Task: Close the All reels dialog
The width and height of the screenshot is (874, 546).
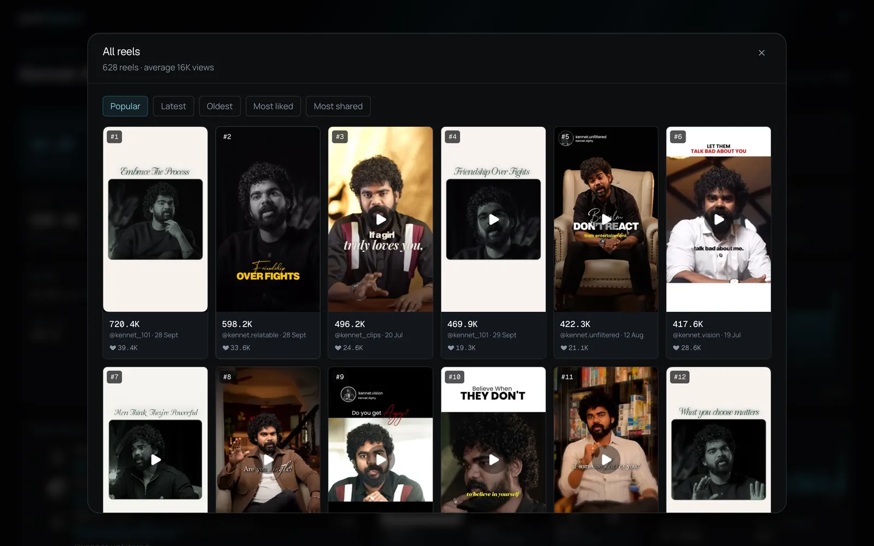Action: [x=761, y=53]
